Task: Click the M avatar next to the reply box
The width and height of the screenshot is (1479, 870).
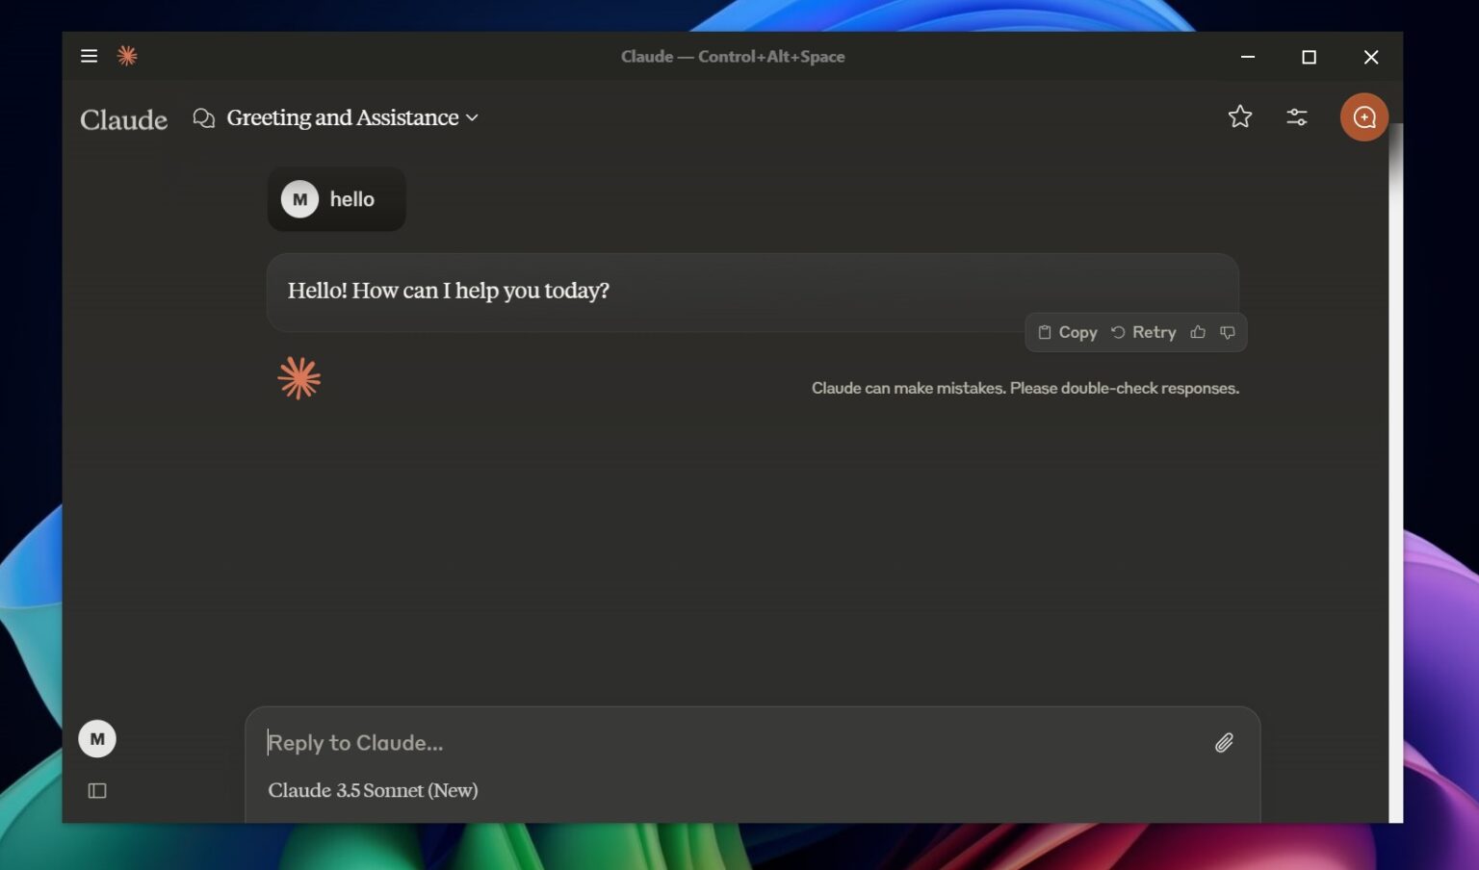Action: point(96,738)
